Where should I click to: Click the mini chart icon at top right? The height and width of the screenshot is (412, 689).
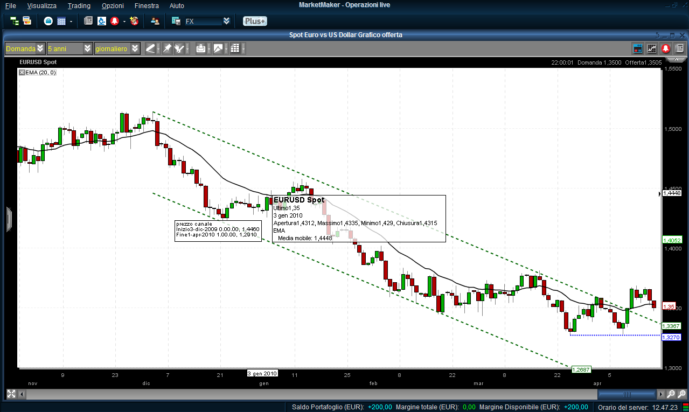[652, 48]
